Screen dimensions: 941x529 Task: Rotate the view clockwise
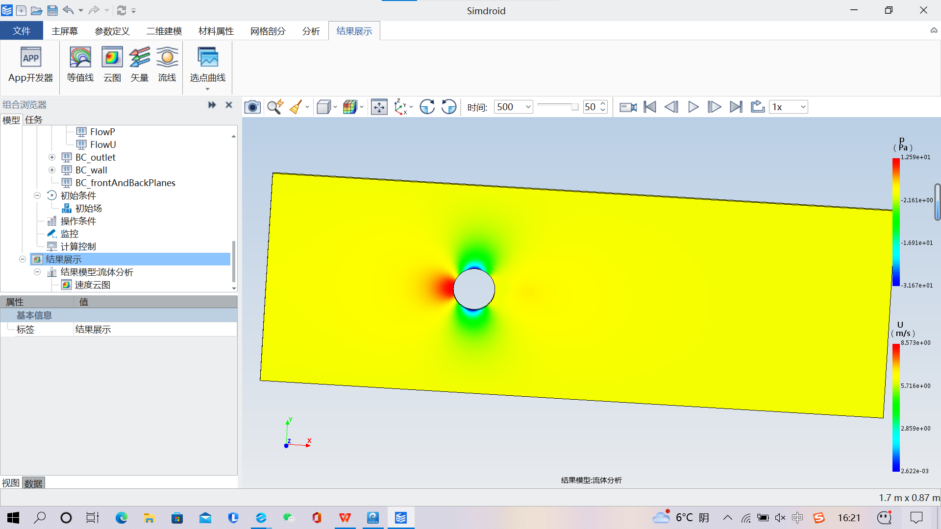pos(427,107)
